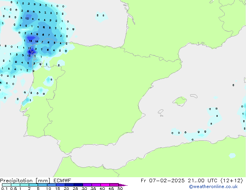Click the 2–5 mm legend color swatch
246x190 pixels.
[x=33, y=185]
